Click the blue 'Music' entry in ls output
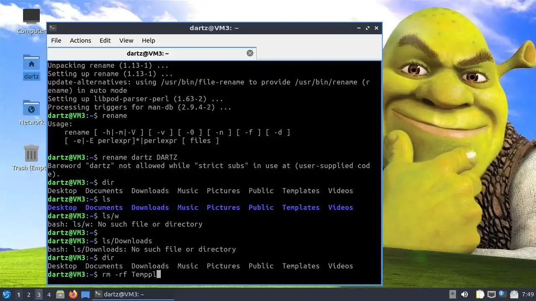The height and width of the screenshot is (301, 536). click(188, 207)
